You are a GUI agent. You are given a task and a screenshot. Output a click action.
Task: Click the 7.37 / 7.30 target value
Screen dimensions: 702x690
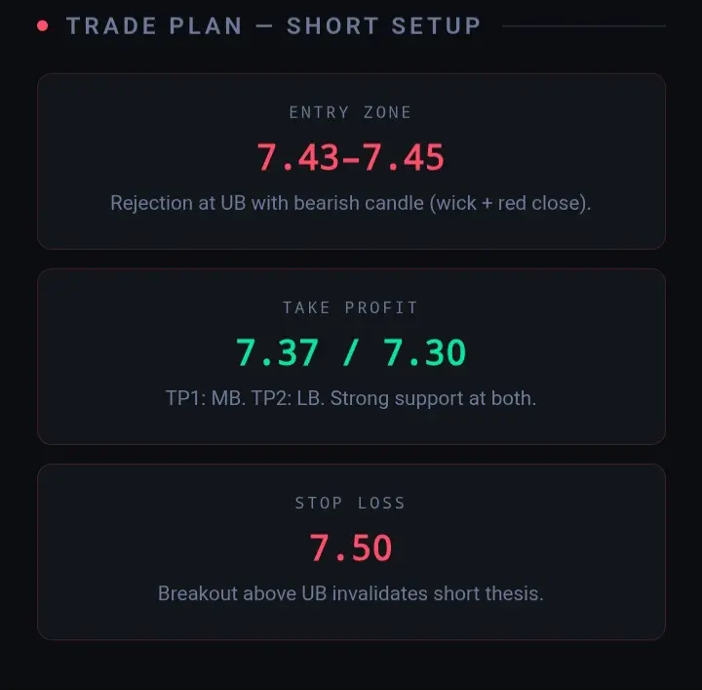(x=351, y=353)
